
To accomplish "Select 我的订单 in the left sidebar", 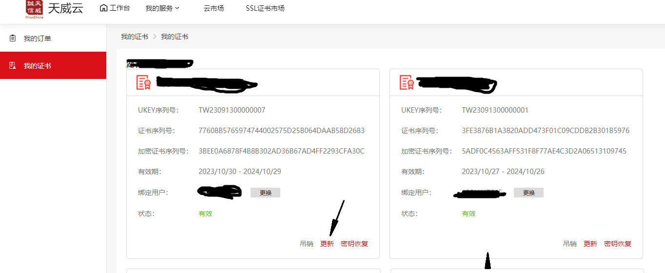I will pos(38,39).
